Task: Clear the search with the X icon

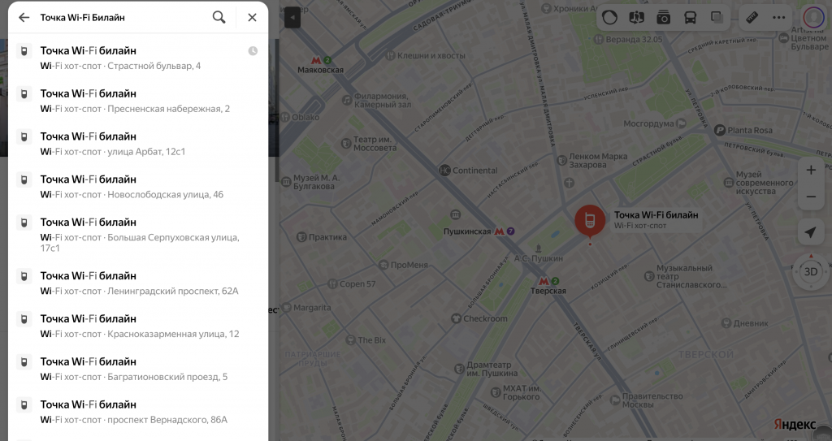Action: coord(252,18)
